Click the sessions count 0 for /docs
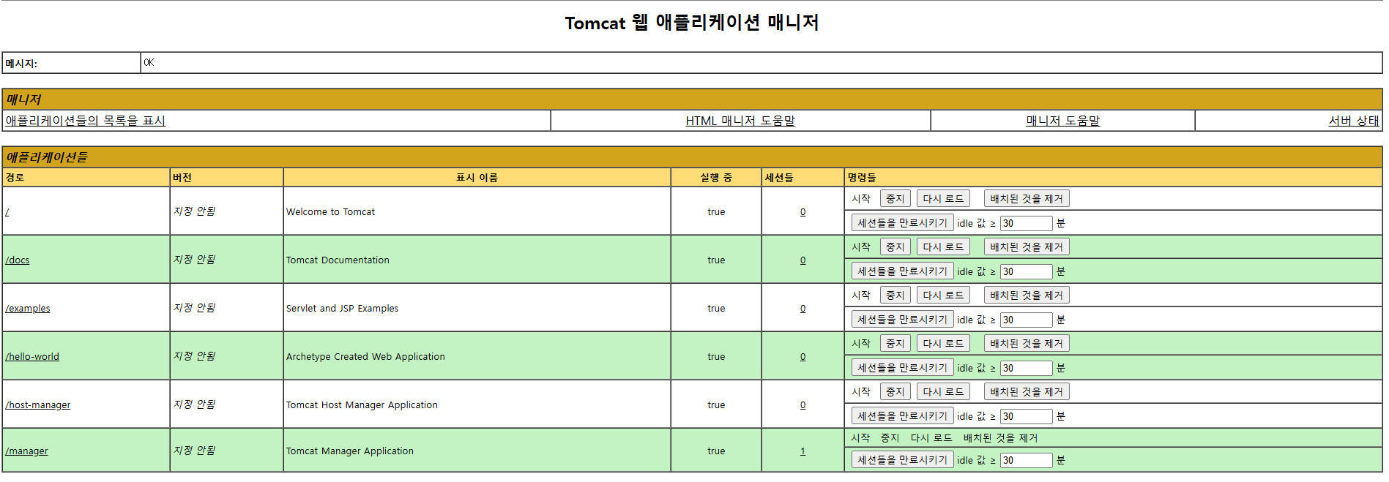 click(x=803, y=260)
